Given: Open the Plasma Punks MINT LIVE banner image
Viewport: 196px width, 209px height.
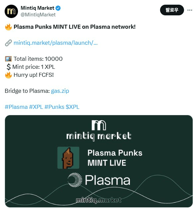Looking at the screenshot, I should 99,161.
